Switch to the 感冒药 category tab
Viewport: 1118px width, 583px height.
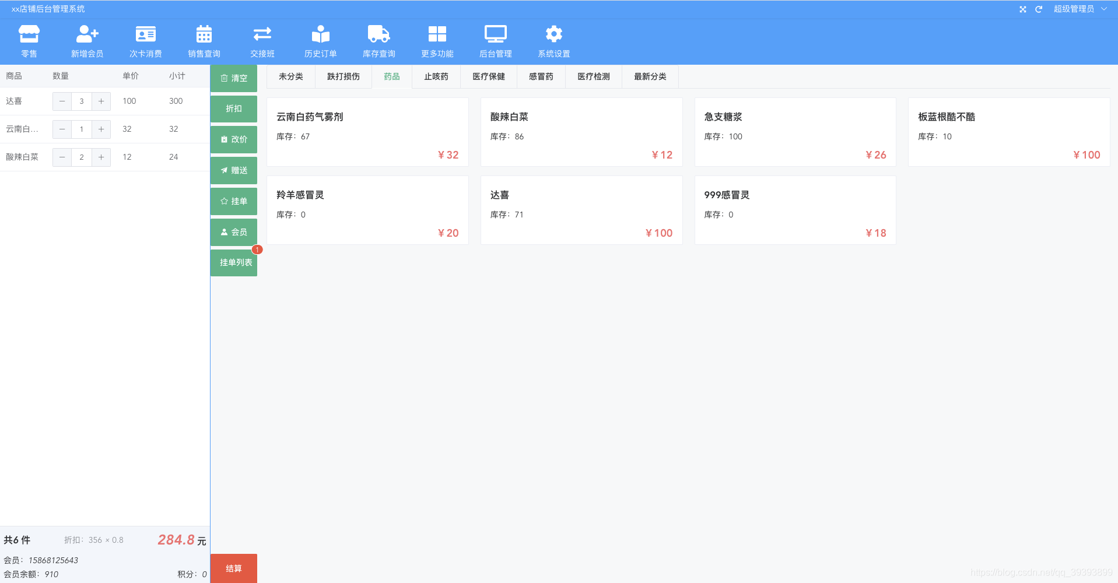[x=541, y=76]
